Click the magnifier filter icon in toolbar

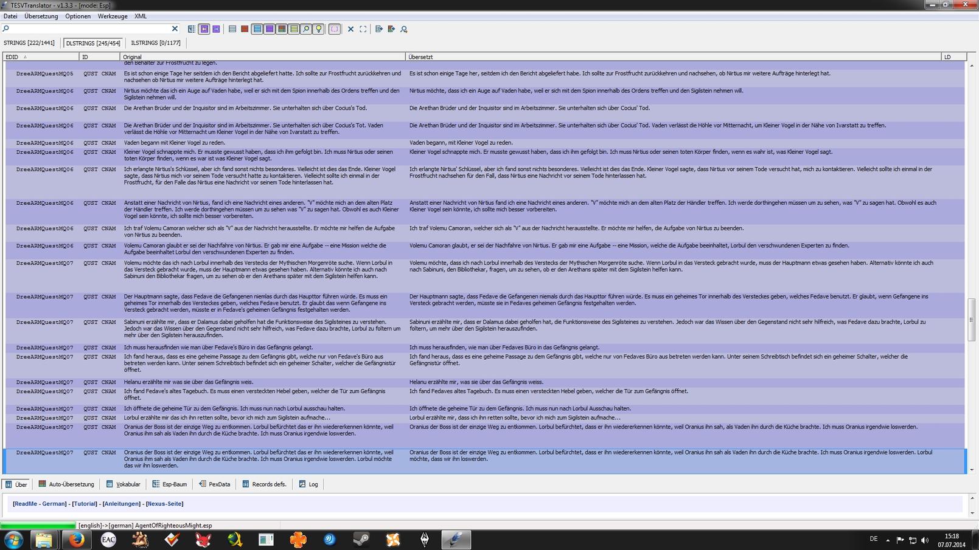click(x=306, y=29)
